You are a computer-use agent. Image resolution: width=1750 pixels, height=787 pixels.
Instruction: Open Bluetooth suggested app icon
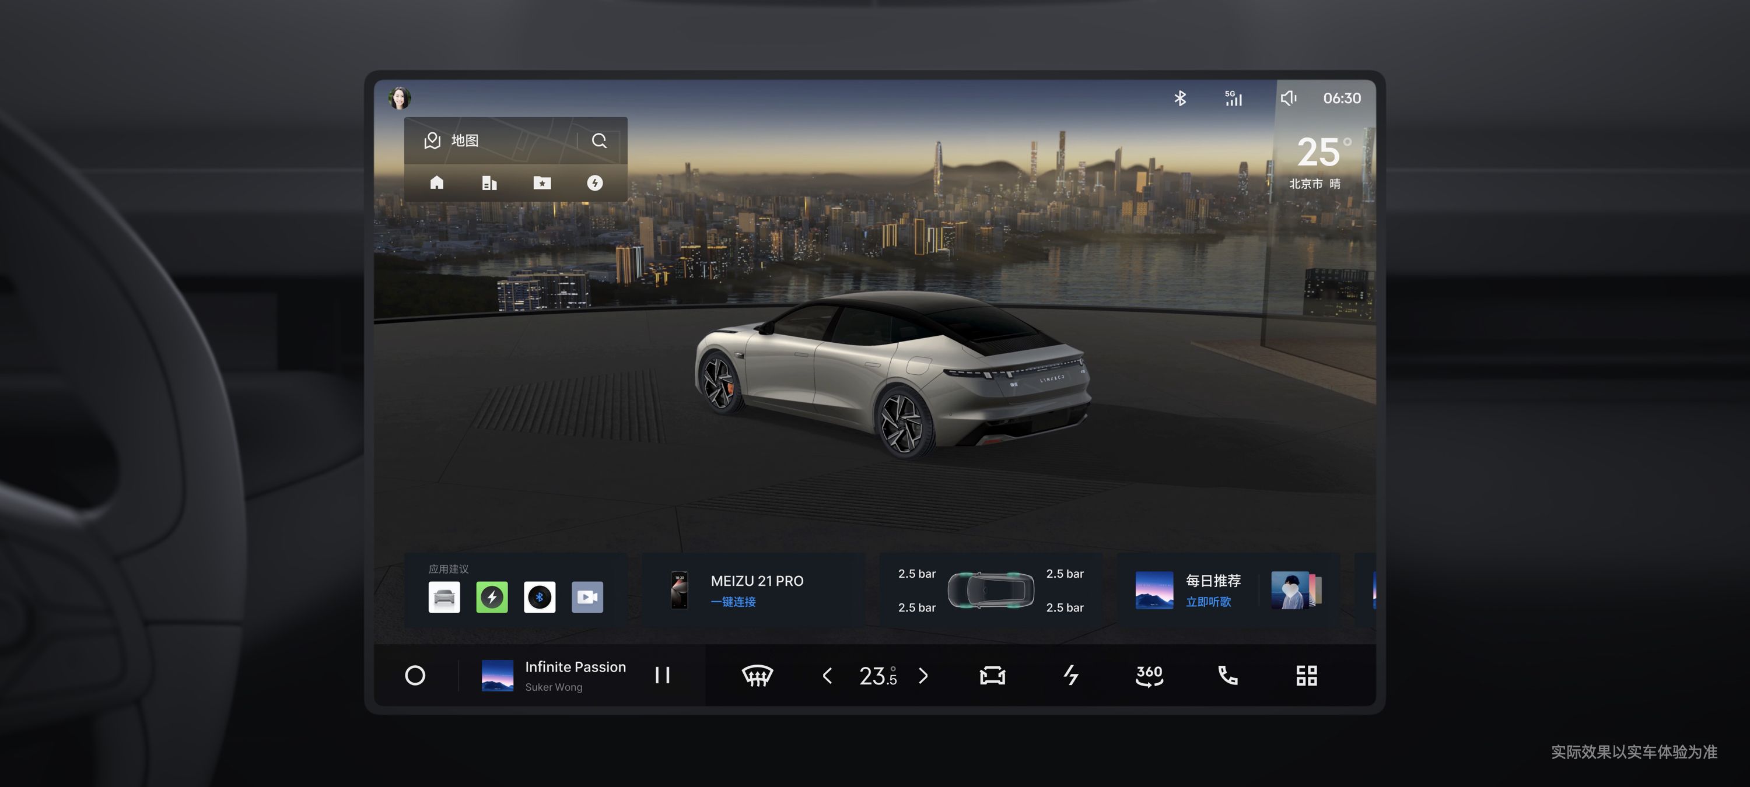[540, 597]
